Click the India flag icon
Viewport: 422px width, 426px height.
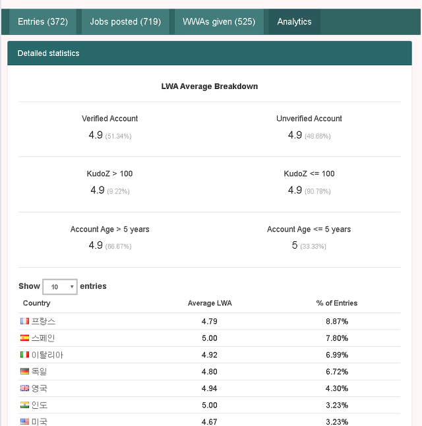24,405
